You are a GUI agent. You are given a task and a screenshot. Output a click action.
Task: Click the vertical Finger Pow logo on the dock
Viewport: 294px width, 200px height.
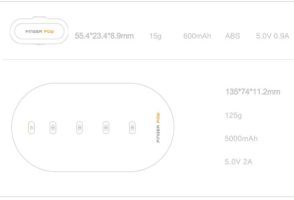158,128
